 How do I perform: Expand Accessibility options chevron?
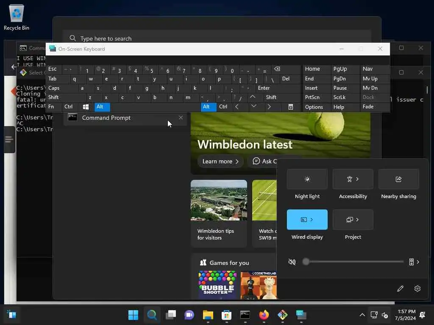point(358,179)
